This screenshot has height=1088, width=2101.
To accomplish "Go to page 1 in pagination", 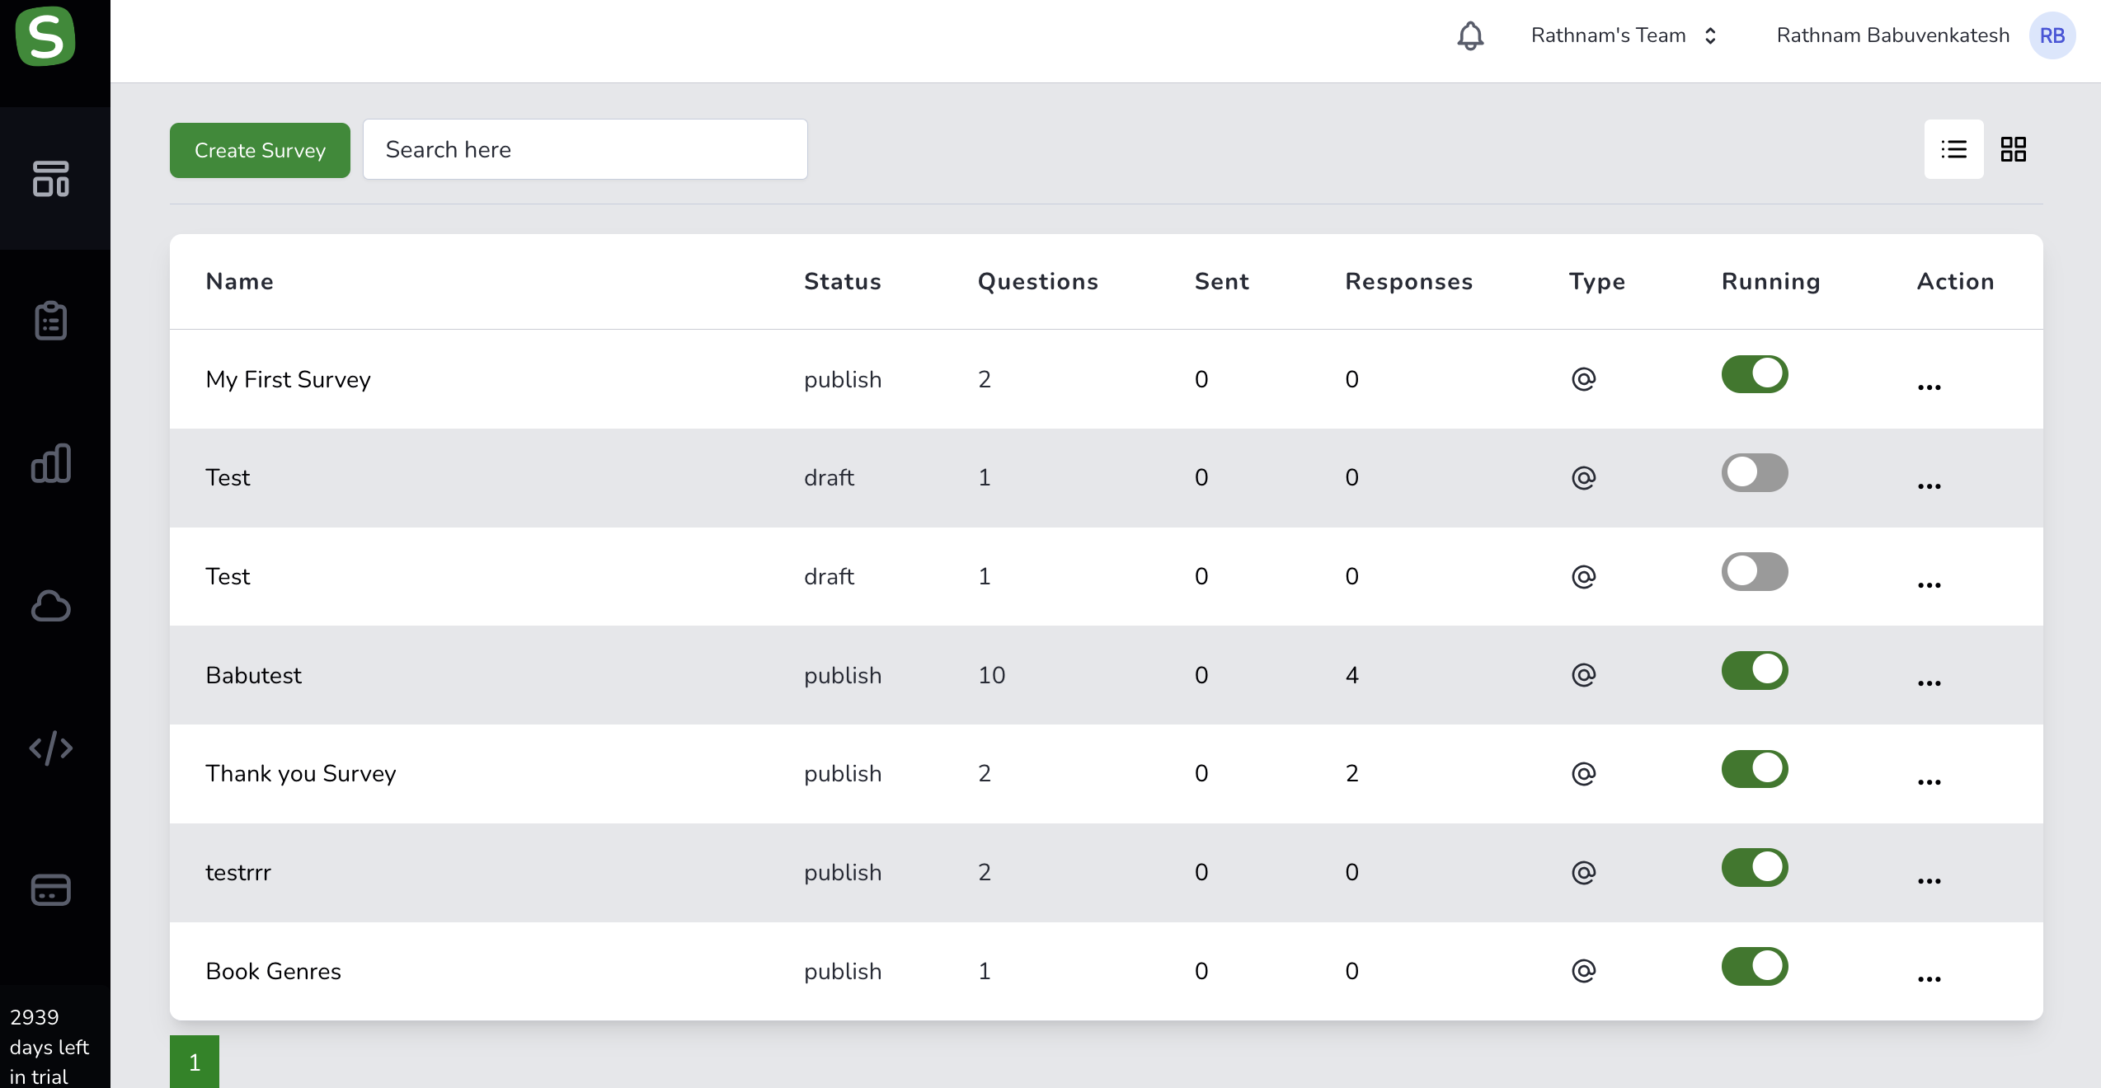I will tap(195, 1062).
